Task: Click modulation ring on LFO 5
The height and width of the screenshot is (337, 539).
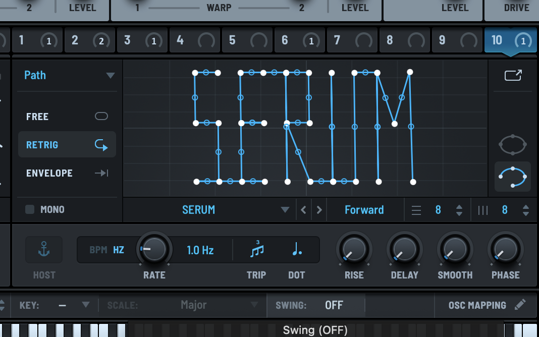Action: (259, 41)
